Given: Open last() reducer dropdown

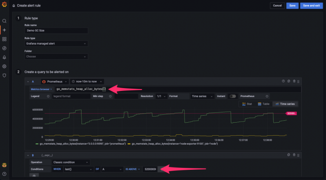Looking at the screenshot, I should [x=78, y=169].
